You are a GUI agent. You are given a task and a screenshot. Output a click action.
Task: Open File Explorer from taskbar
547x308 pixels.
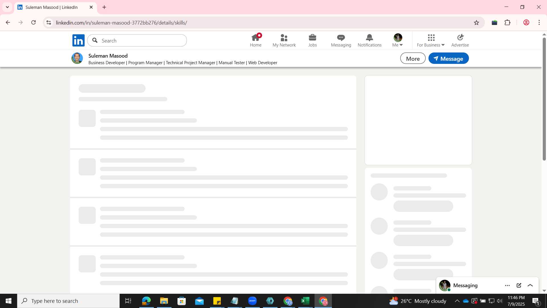pyautogui.click(x=164, y=301)
